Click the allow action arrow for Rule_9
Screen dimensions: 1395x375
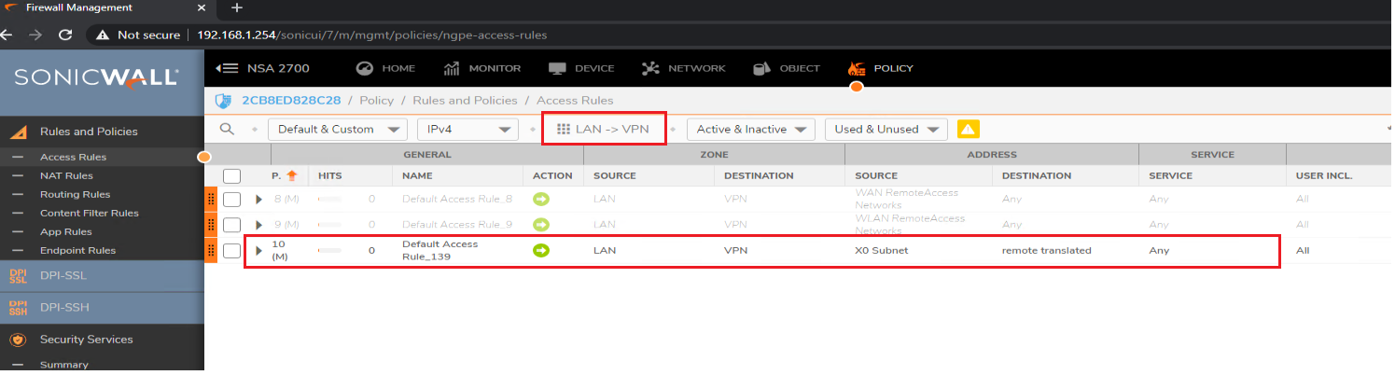click(x=541, y=224)
